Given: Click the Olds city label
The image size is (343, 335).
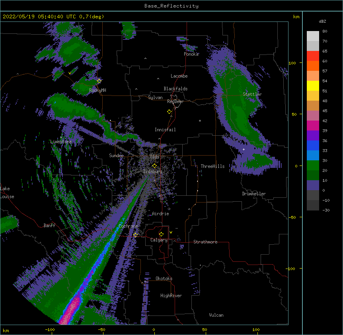Looking at the screenshot, I should click(x=154, y=157).
